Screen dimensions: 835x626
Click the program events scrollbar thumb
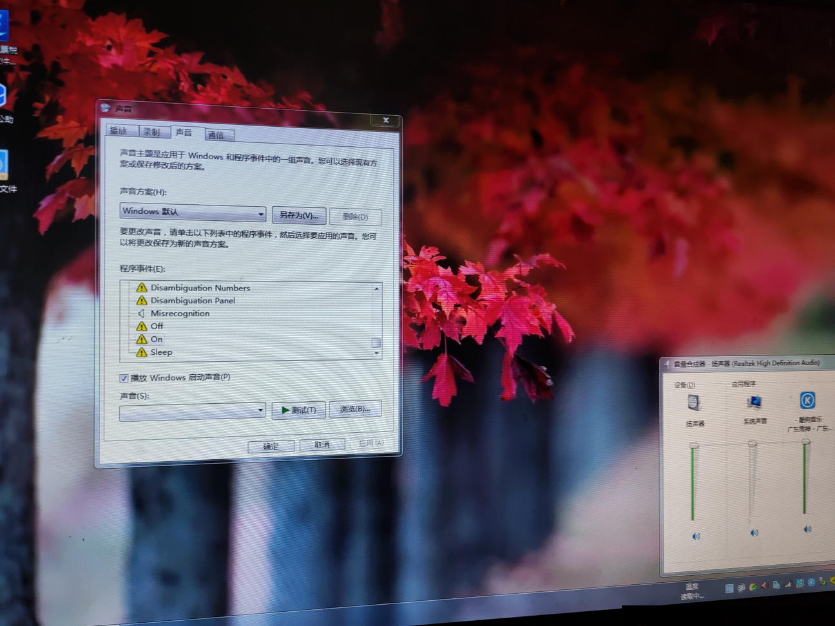[377, 343]
